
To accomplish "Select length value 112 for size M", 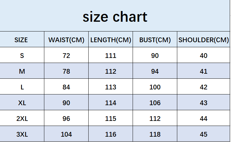I will (x=111, y=71).
